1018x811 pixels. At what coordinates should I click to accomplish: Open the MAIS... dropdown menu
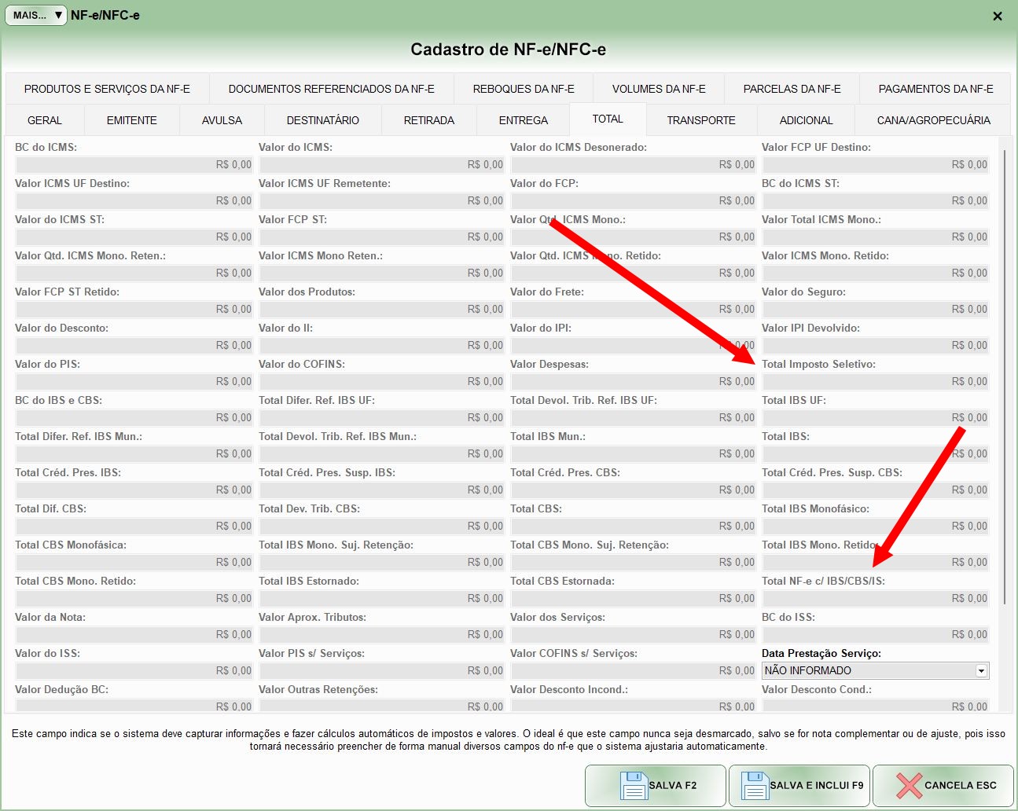pyautogui.click(x=36, y=15)
